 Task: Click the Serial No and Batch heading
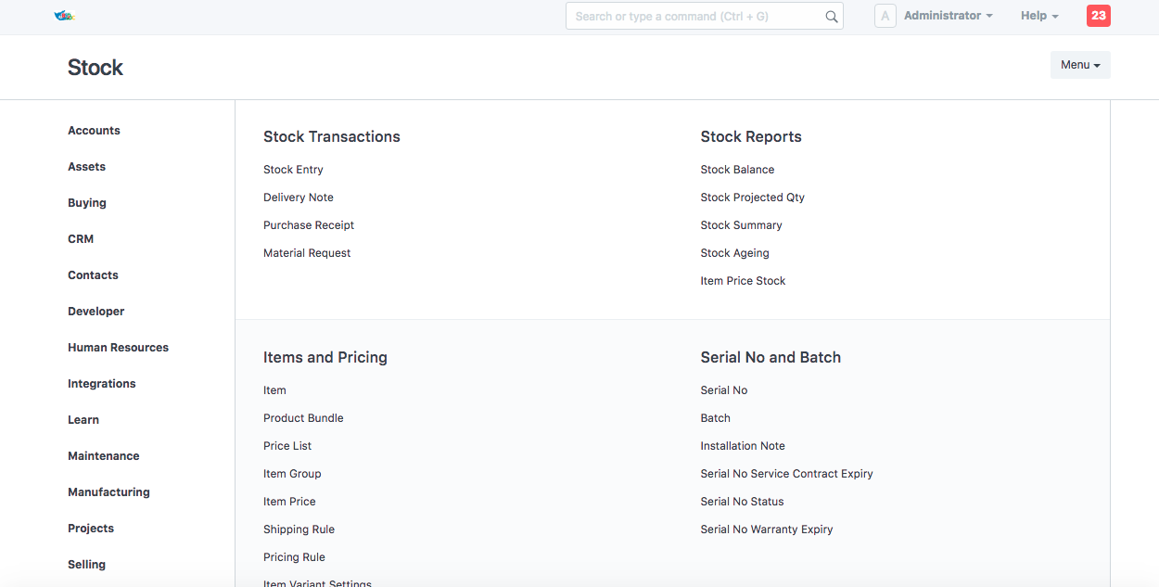[x=771, y=357]
